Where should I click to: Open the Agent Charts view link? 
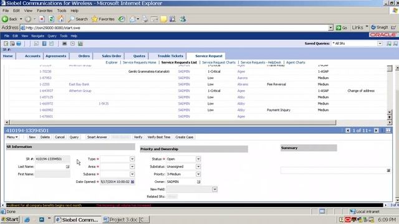point(296,62)
